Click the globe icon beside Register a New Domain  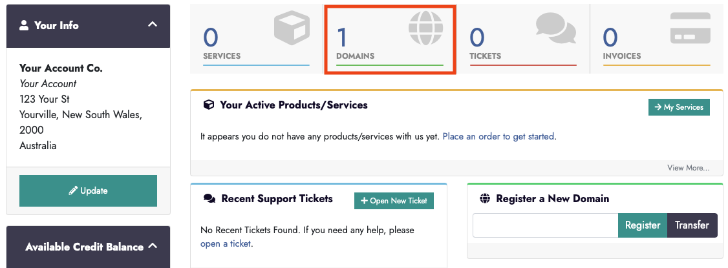click(486, 199)
